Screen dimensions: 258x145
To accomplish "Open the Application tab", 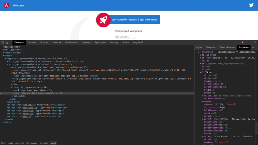I will coord(100,42).
